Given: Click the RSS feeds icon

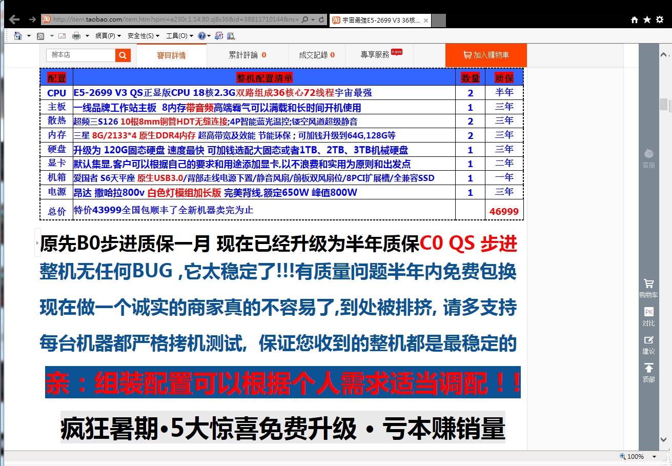Looking at the screenshot, I should pos(40,36).
